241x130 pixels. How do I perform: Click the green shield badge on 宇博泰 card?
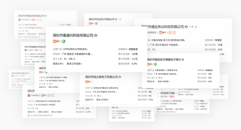(155, 64)
